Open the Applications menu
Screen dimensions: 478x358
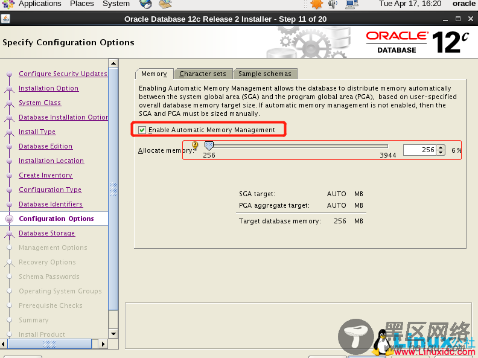coord(40,4)
